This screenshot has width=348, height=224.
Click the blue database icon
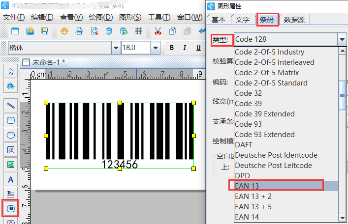[109, 31]
